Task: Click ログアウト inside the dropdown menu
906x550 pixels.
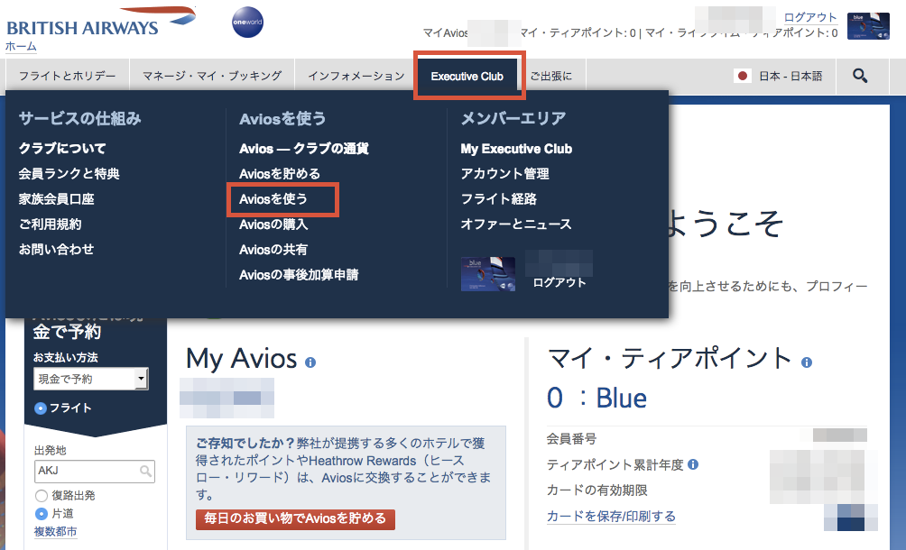Action: [559, 282]
